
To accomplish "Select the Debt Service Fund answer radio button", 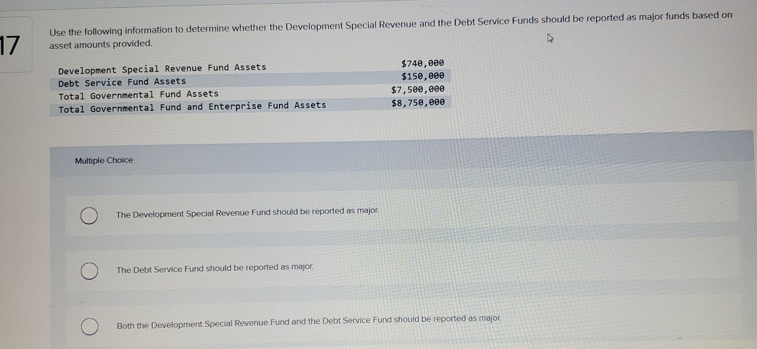I will 89,271.
